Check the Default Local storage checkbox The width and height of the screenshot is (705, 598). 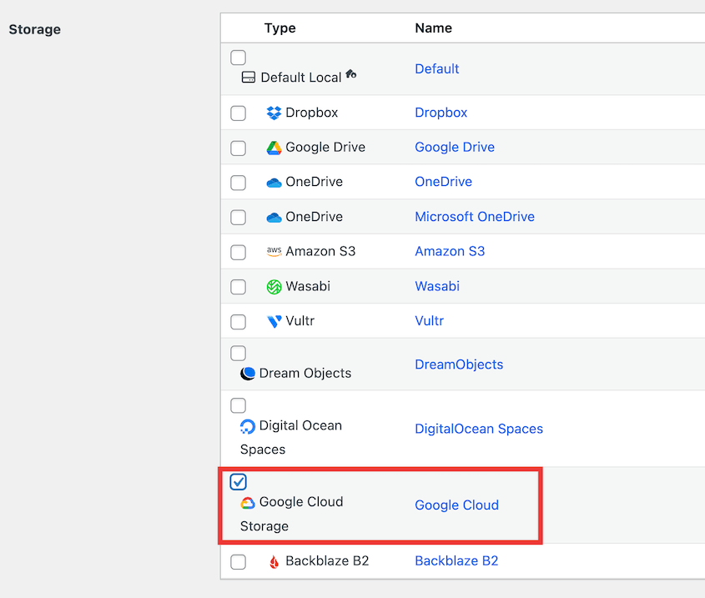(x=239, y=58)
